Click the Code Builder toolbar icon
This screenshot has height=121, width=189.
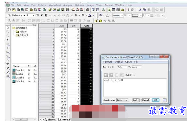point(122,10)
